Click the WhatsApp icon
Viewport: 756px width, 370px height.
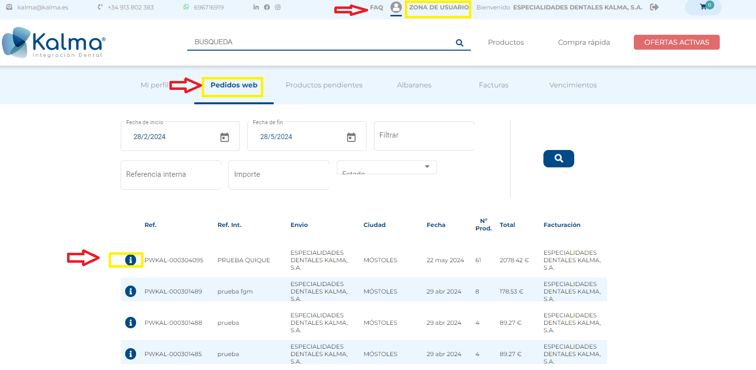point(186,7)
